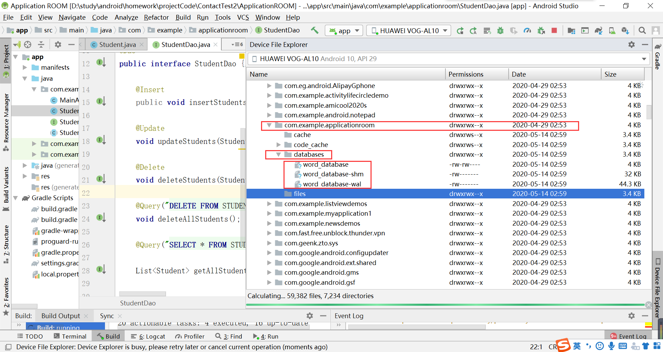This screenshot has width=663, height=352.
Task: Open Run Anything icon in toolbar
Action: coord(585,31)
